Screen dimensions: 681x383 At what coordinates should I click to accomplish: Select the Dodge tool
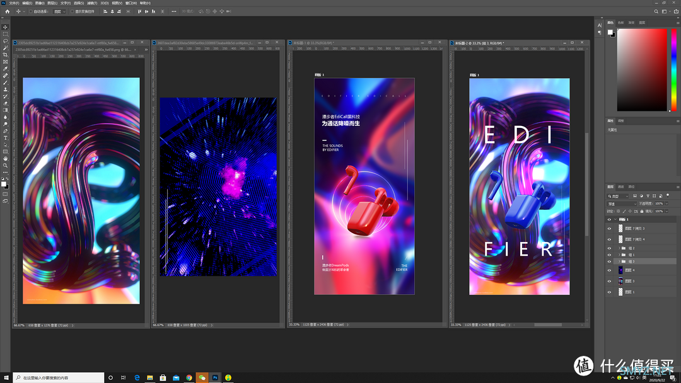(5, 124)
